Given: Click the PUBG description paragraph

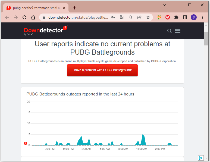Looking at the screenshot, I should 102,61.
